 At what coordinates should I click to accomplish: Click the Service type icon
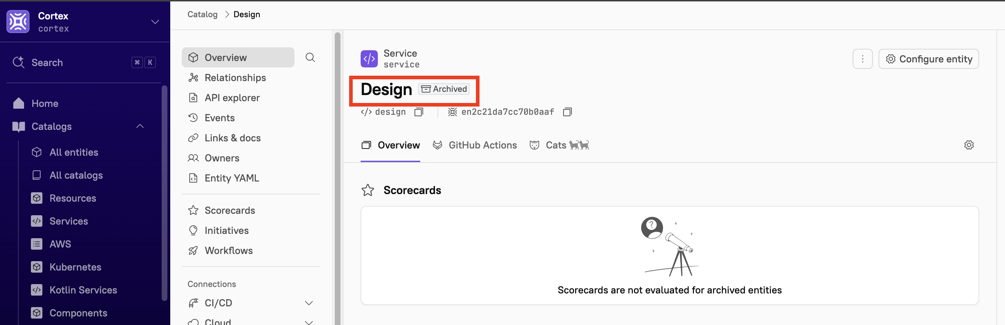point(369,59)
